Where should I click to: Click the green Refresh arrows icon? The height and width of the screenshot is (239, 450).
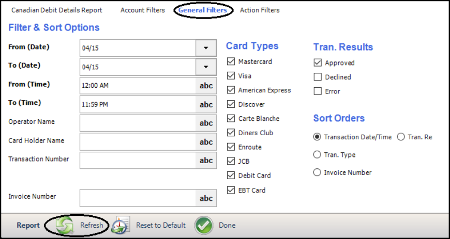pyautogui.click(x=65, y=225)
